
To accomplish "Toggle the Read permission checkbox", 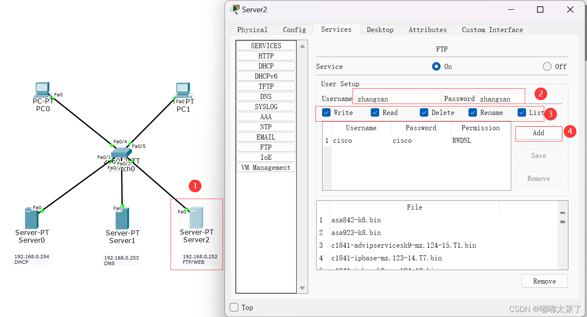I will [x=375, y=112].
